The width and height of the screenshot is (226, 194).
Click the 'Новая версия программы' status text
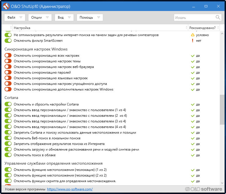click(25, 189)
